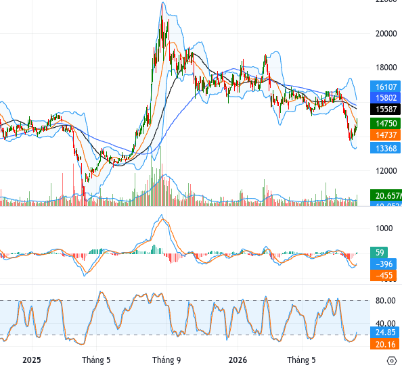Select the 20.657M volume label
This screenshot has height=365, width=402.
click(x=386, y=196)
